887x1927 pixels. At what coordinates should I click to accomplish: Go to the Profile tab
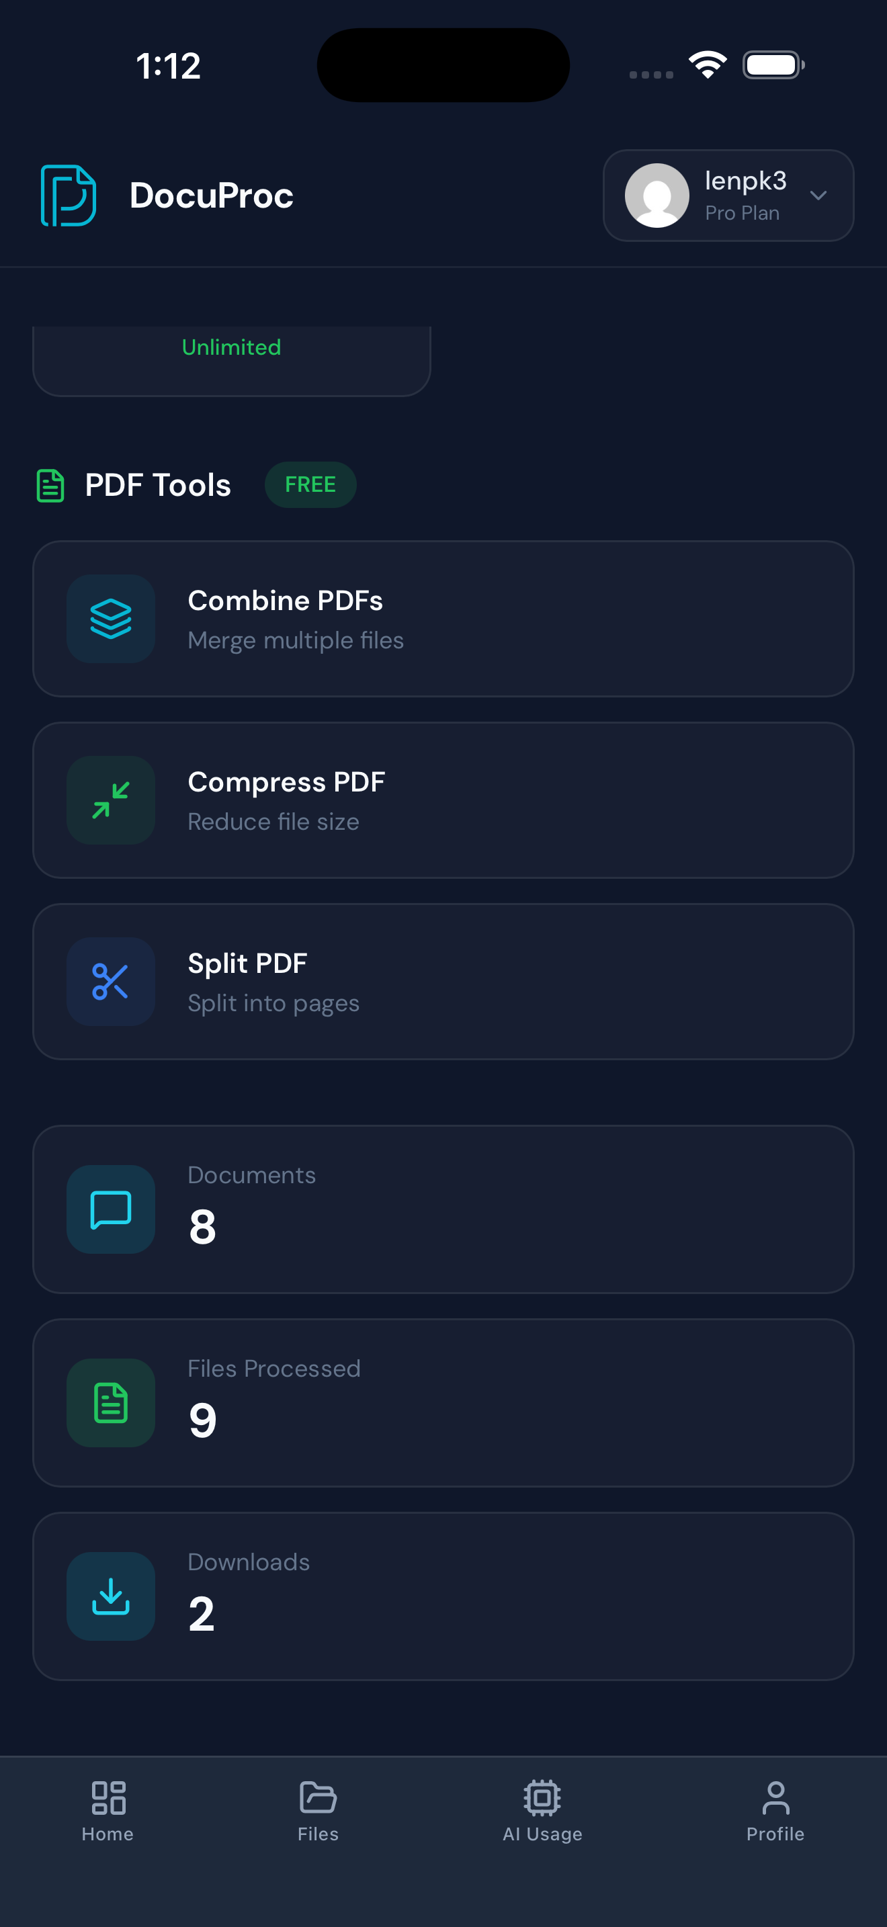pos(775,1811)
